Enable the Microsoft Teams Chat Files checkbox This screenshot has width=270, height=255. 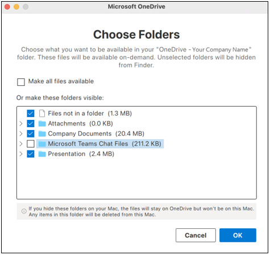[x=31, y=144]
